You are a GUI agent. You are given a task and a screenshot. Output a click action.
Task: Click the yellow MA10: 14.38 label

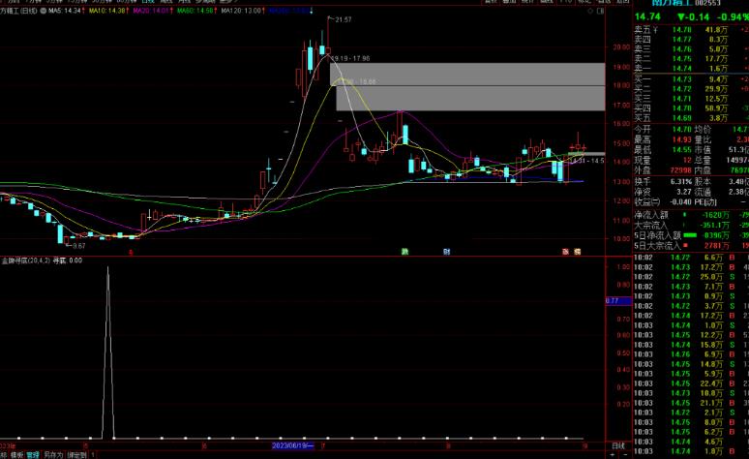click(107, 11)
